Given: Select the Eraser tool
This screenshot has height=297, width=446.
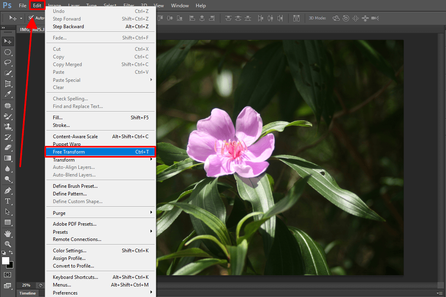Looking at the screenshot, I should pyautogui.click(x=8, y=147).
